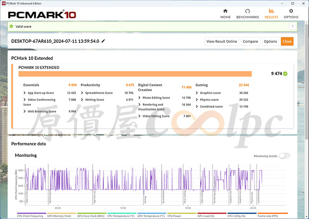Click the help question mark in Valid score bar

coord(292,26)
